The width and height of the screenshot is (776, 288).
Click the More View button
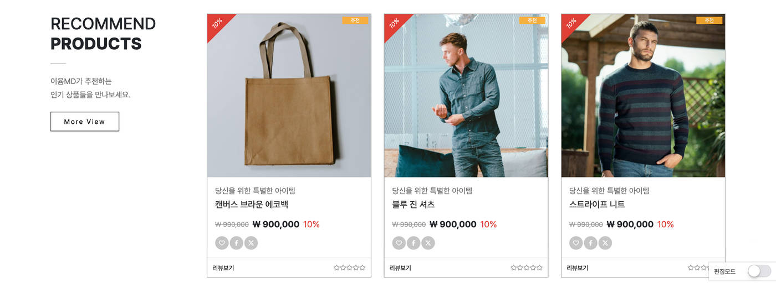85,122
